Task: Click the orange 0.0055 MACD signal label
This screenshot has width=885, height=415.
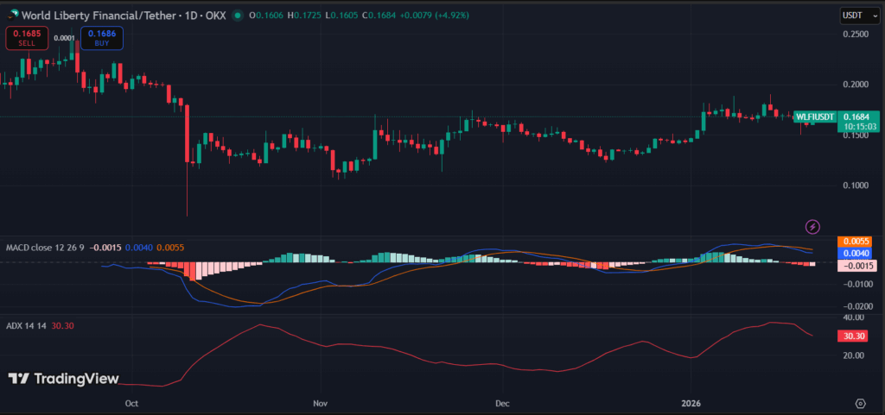Action: tap(859, 242)
